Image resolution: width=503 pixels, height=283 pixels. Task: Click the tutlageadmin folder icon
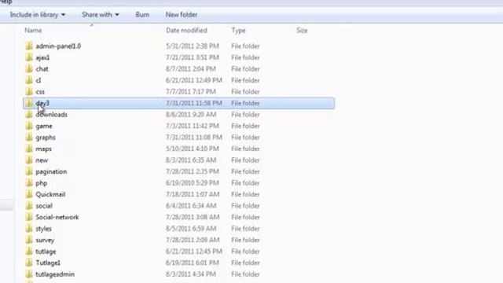(29, 274)
